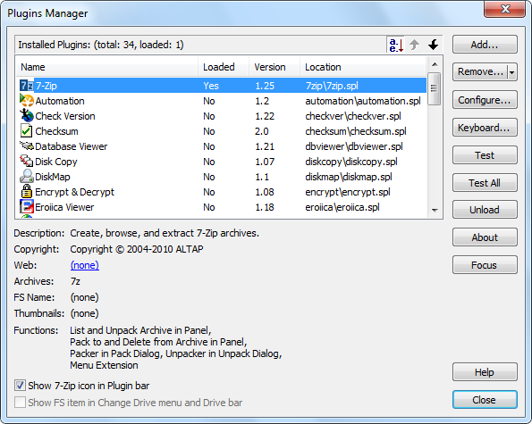Open the Keyboard... settings
The image size is (532, 424).
pyautogui.click(x=485, y=128)
